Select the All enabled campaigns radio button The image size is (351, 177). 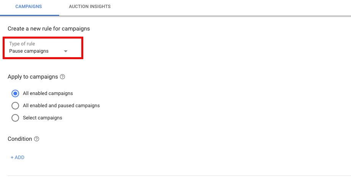pyautogui.click(x=15, y=93)
